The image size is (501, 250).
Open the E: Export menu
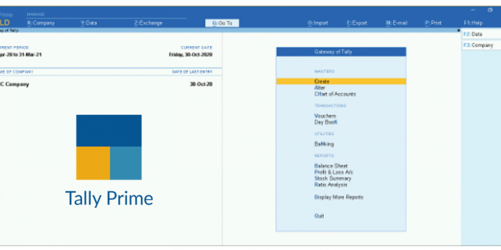tap(357, 23)
